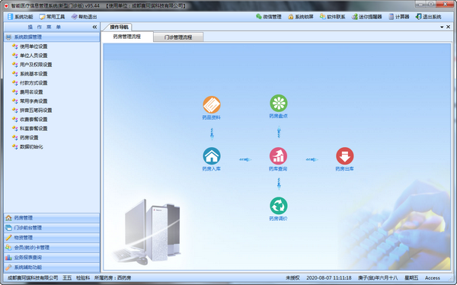Image resolution: width=457 pixels, height=285 pixels.
Task: Select 科室套餐设置 tree item
Action: (x=34, y=129)
